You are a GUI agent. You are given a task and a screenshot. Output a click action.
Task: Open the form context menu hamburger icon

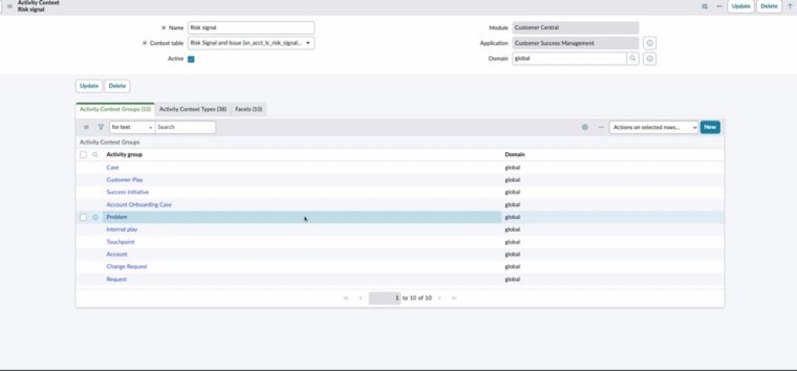(9, 6)
